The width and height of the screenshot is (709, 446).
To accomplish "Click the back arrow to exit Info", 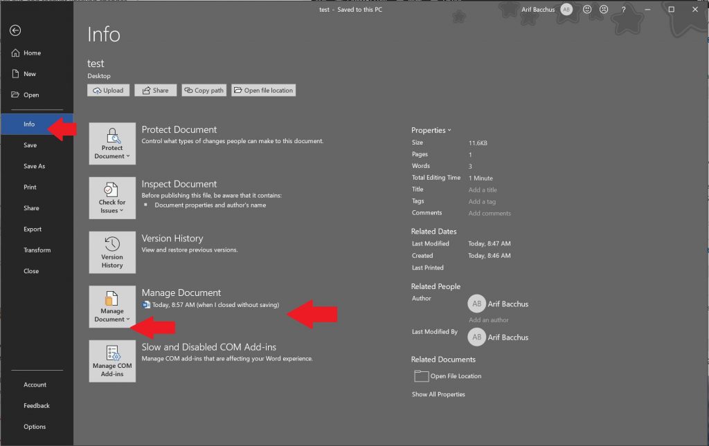I will tap(14, 30).
